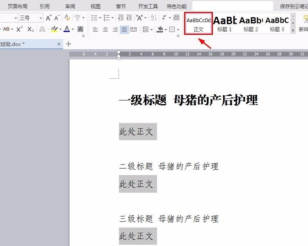This screenshot has height=246, width=308.
Task: Expand the styles gallery more arrow
Action: [293, 30]
